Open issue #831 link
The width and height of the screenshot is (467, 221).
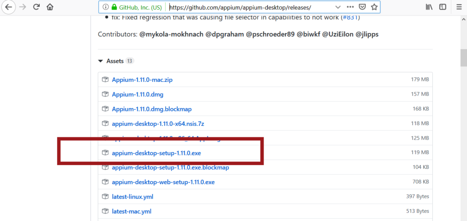(351, 17)
